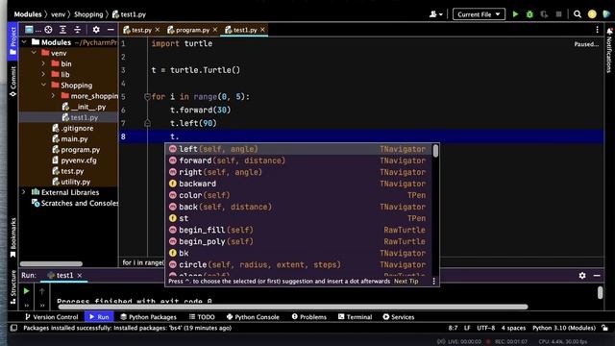The height and width of the screenshot is (346, 615).
Task: Close the test.py tab
Action: 158,30
